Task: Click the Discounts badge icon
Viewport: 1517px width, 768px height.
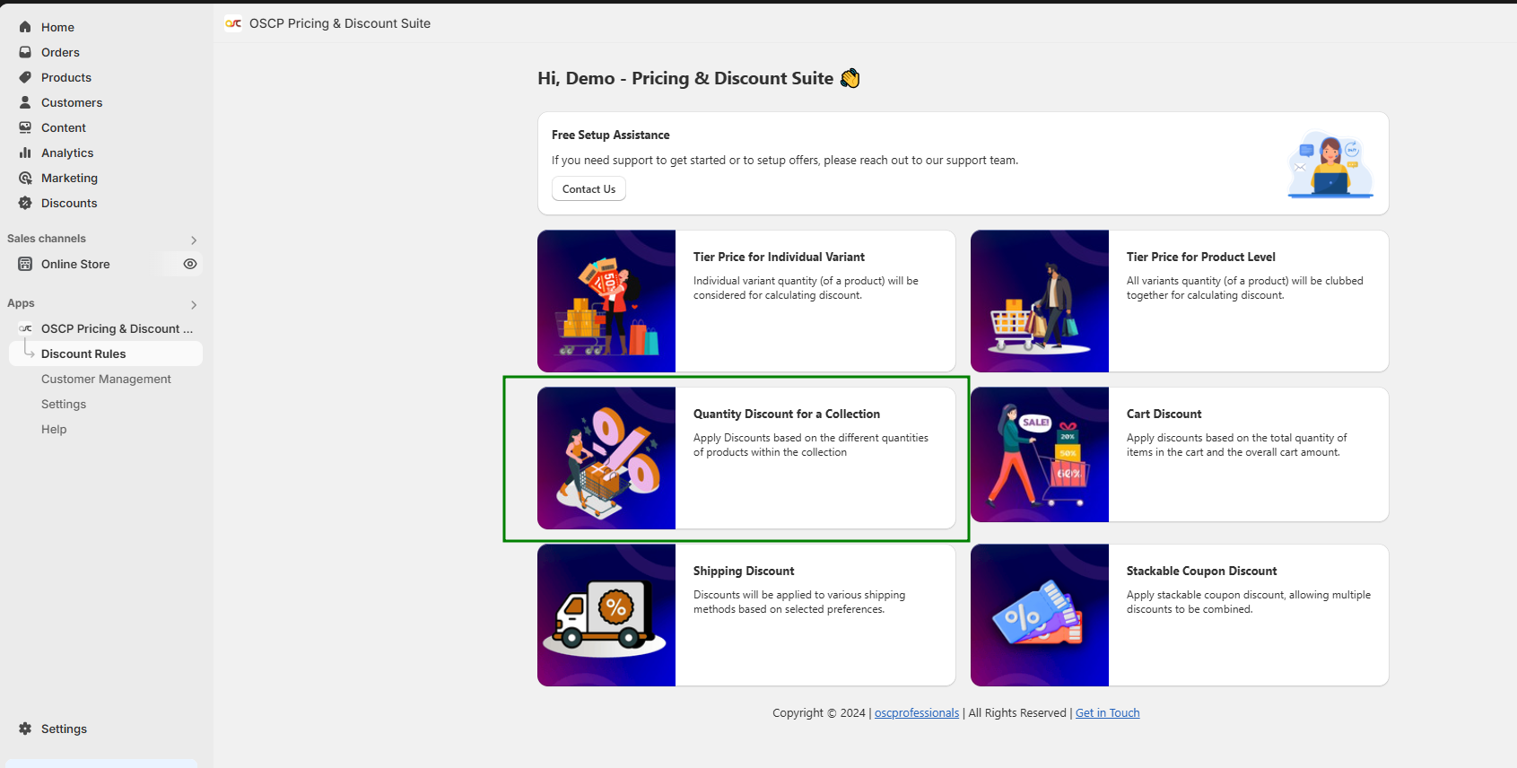Action: [25, 203]
